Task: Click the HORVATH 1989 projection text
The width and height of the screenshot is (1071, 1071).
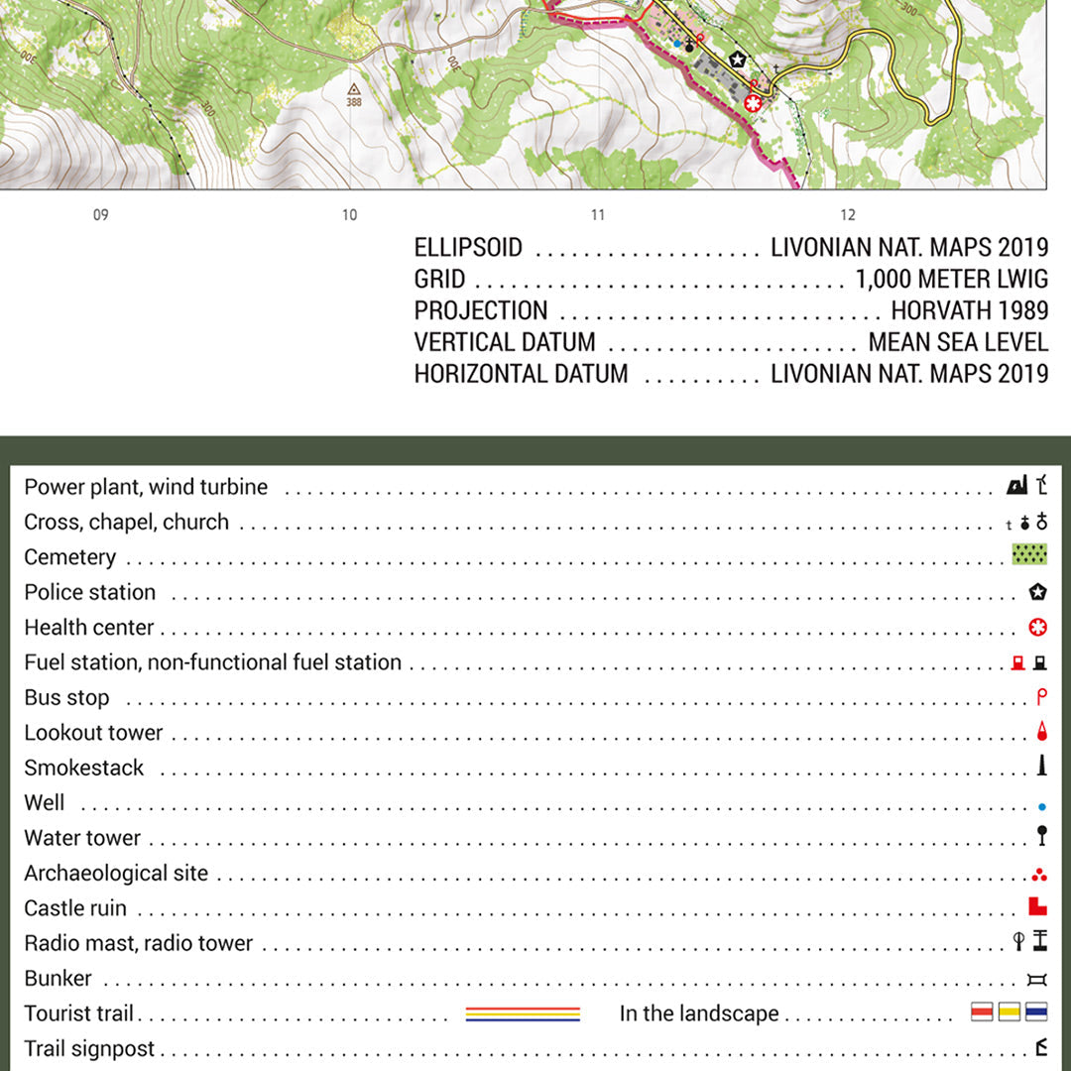Action: (x=969, y=310)
